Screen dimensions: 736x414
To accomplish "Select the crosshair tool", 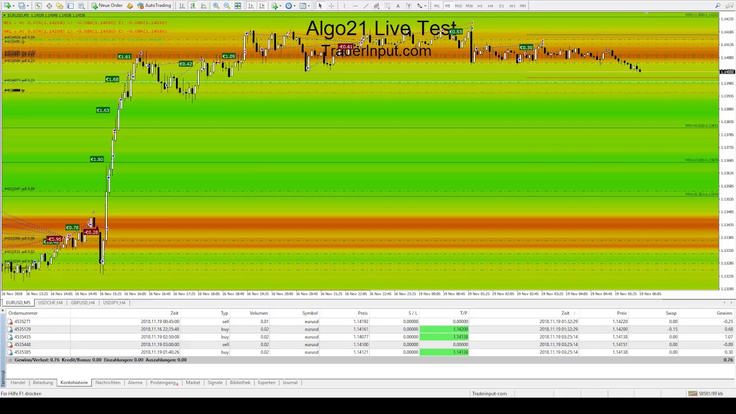I will coord(331,6).
